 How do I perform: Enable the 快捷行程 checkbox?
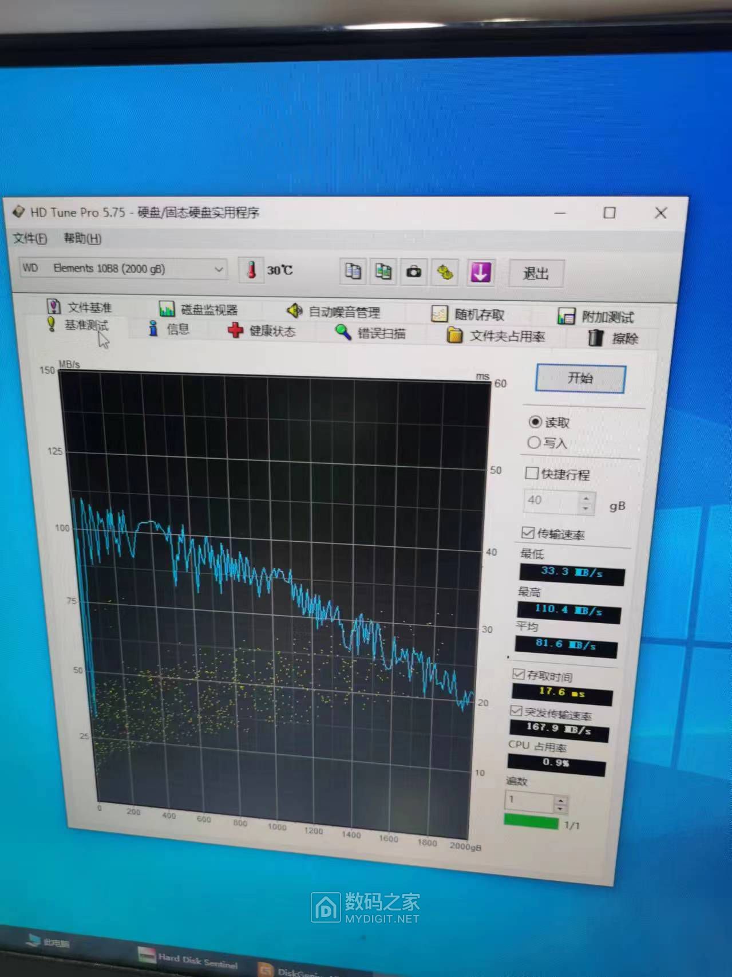click(532, 473)
